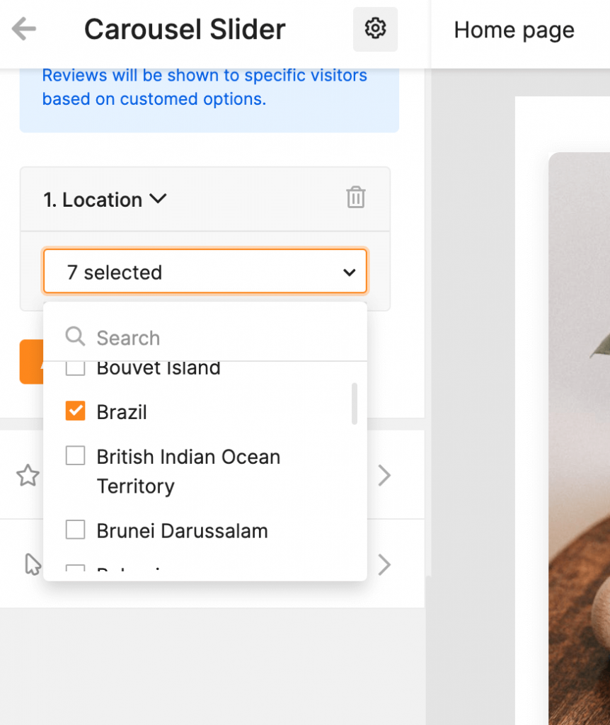Check the Bouvet Island checkbox

(x=75, y=368)
